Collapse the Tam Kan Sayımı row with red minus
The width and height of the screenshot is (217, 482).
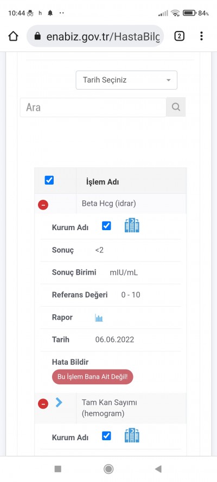pos(43,404)
